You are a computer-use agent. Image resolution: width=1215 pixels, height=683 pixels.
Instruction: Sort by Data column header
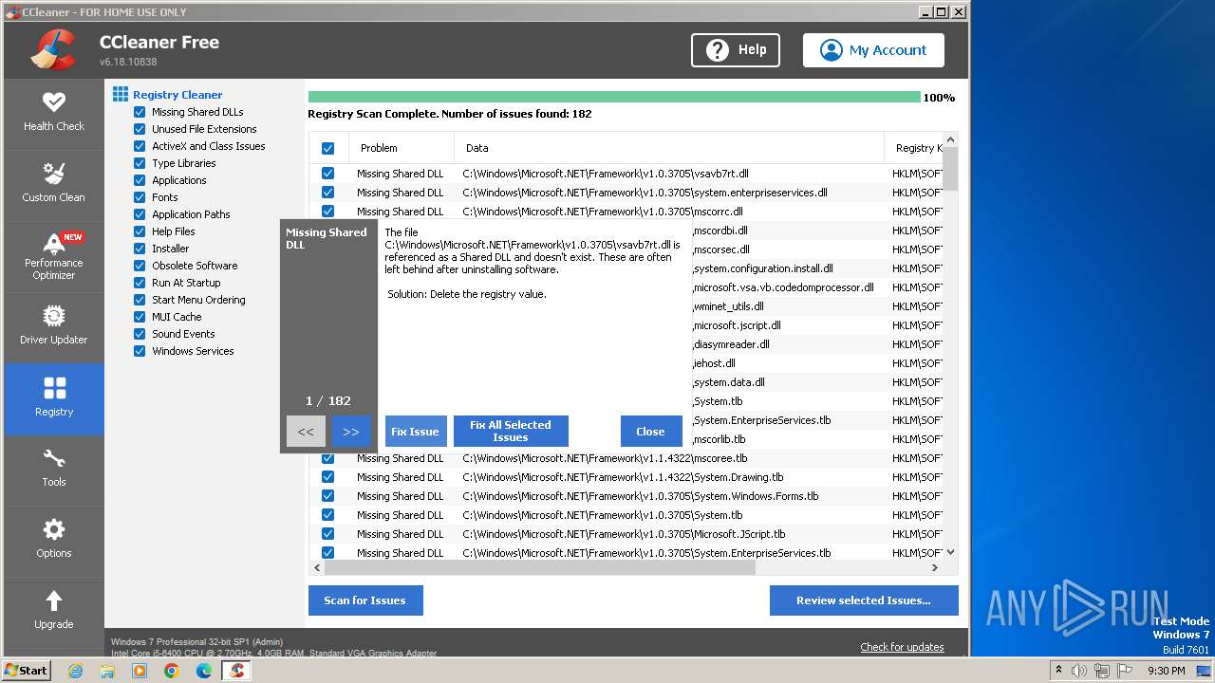pyautogui.click(x=669, y=148)
